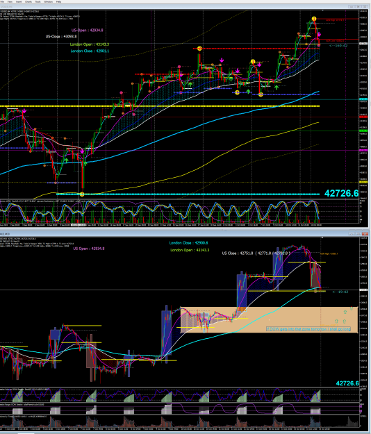Open the Window menu

48,1
